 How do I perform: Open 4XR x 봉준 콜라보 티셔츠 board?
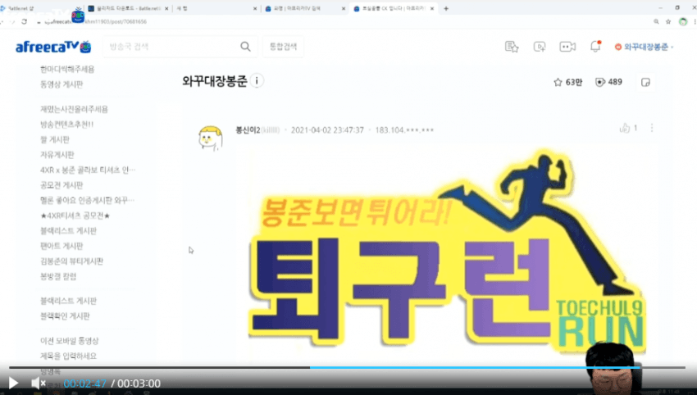[x=88, y=170]
